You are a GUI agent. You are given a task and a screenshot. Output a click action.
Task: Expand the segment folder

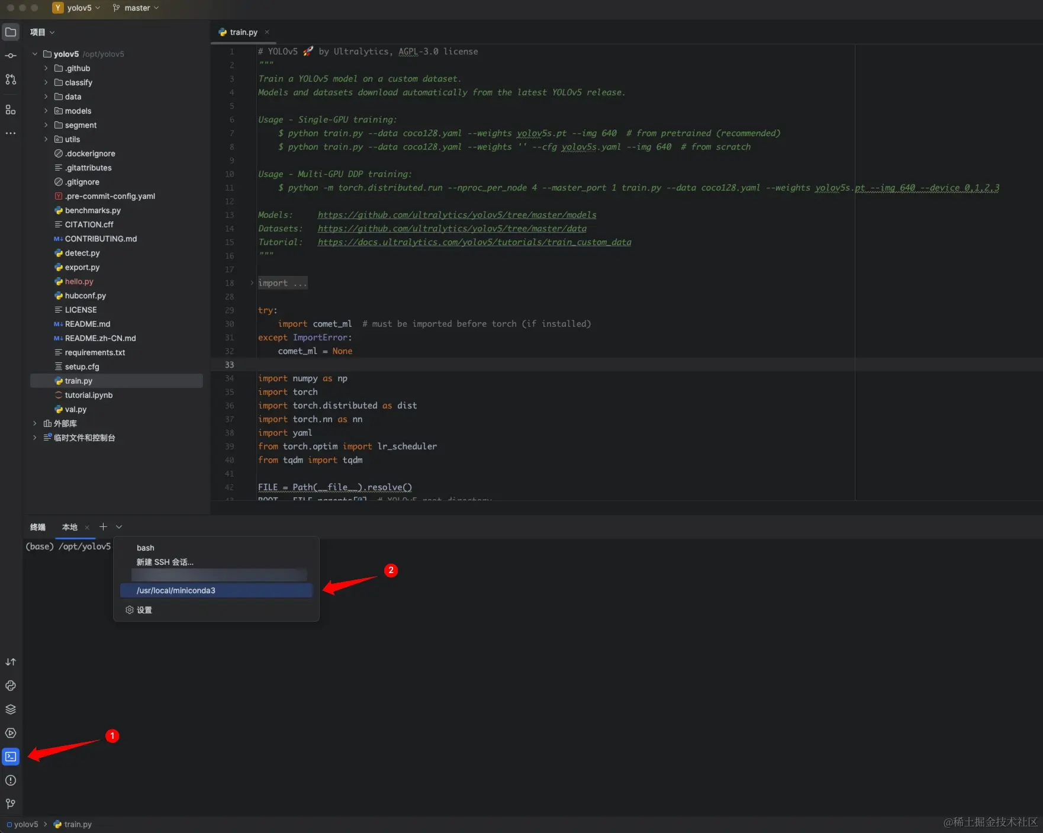tap(46, 125)
